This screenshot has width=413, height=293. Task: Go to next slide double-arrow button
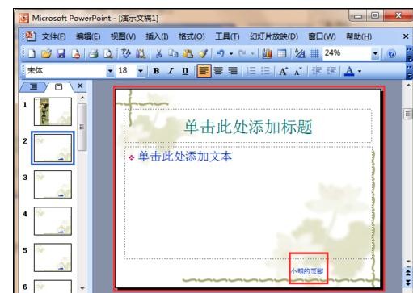408,282
